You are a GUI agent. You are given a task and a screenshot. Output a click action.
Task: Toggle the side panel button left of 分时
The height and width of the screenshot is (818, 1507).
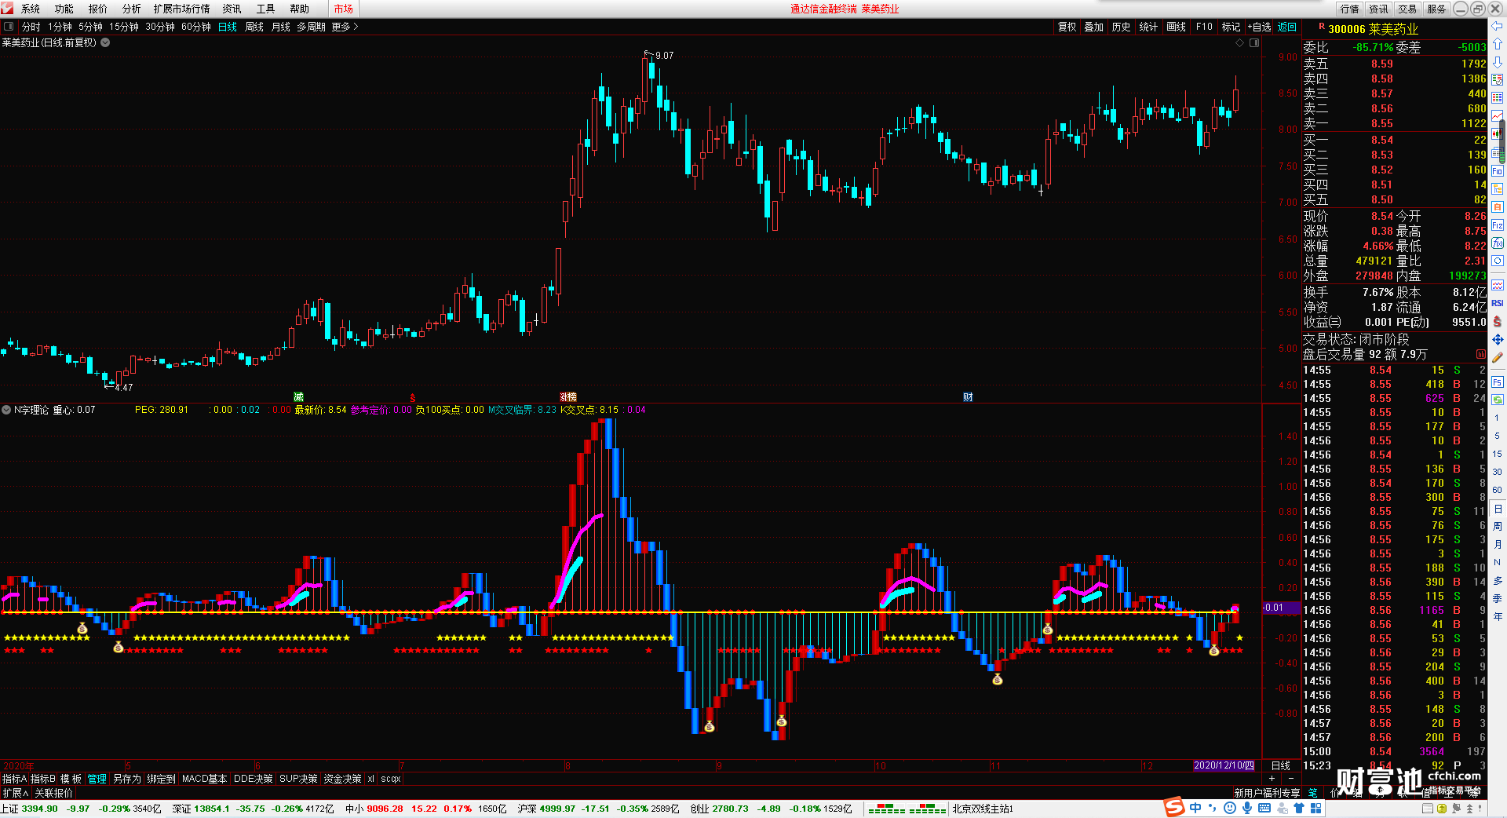(x=9, y=27)
